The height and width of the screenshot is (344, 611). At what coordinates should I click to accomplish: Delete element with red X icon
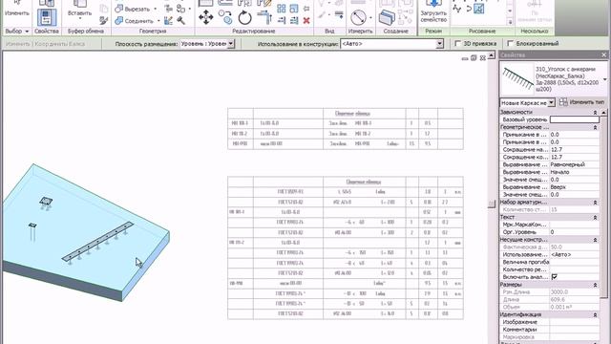coord(306,21)
